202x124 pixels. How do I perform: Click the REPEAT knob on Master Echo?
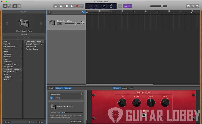(136, 102)
